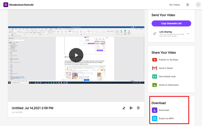This screenshot has height=126, width=202.
Task: Click the Export as MP4 icon
Action: point(154,119)
